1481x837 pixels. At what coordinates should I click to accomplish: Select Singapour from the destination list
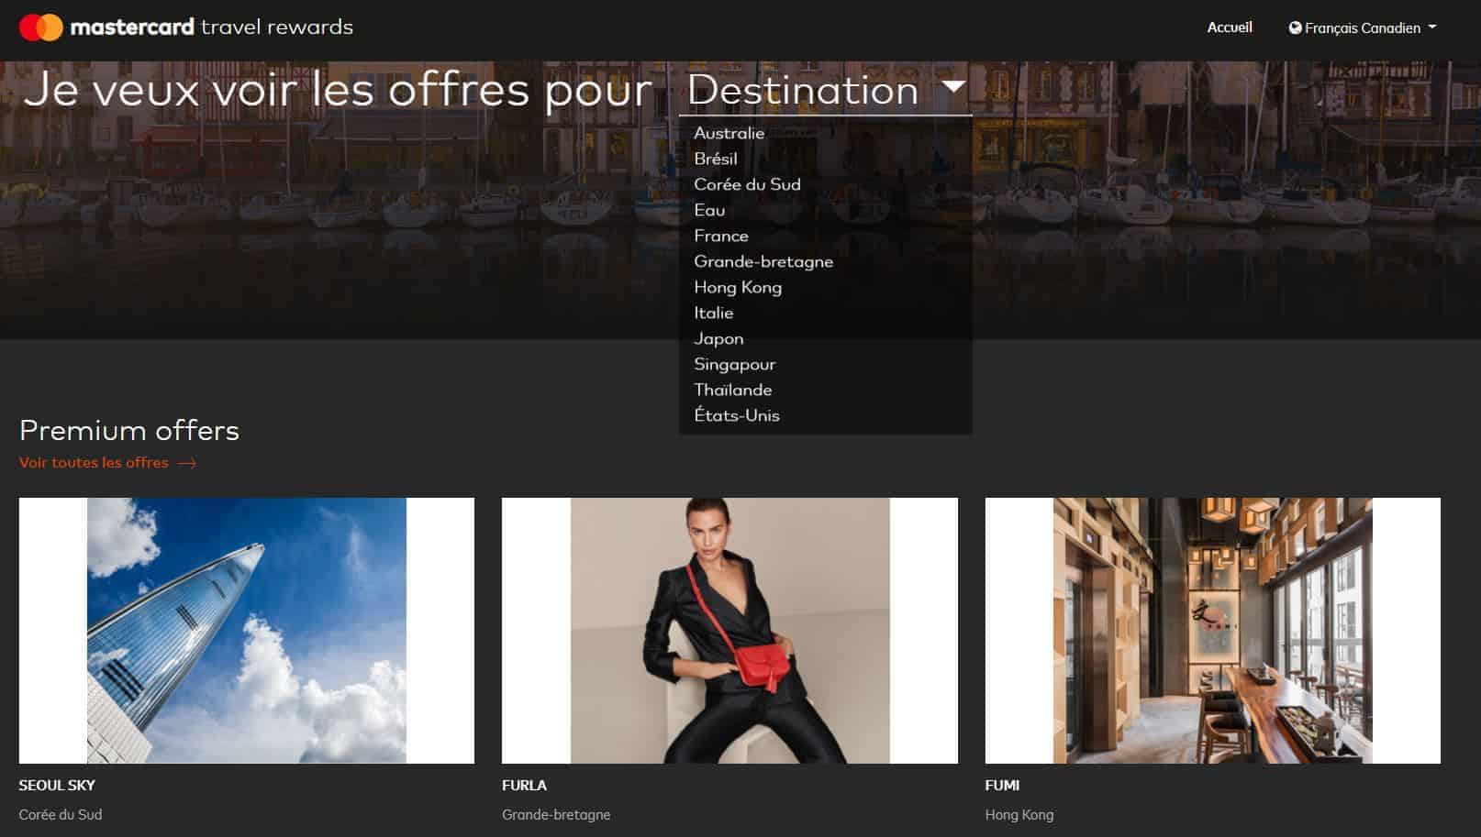pyautogui.click(x=735, y=364)
